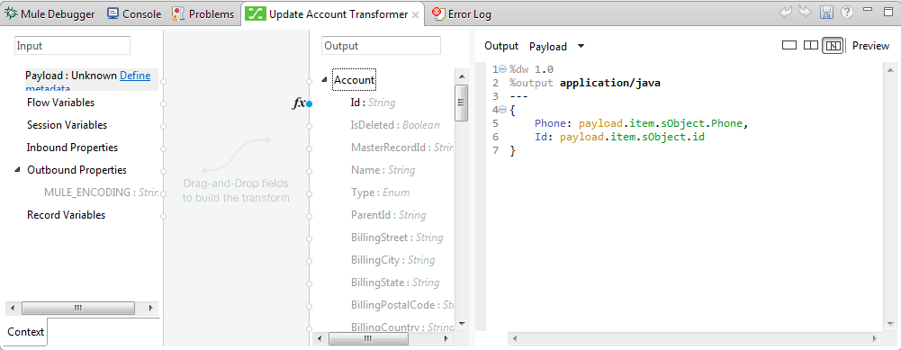The height and width of the screenshot is (350, 901).
Task: Select the MasterRecordId output field
Action: 402,148
